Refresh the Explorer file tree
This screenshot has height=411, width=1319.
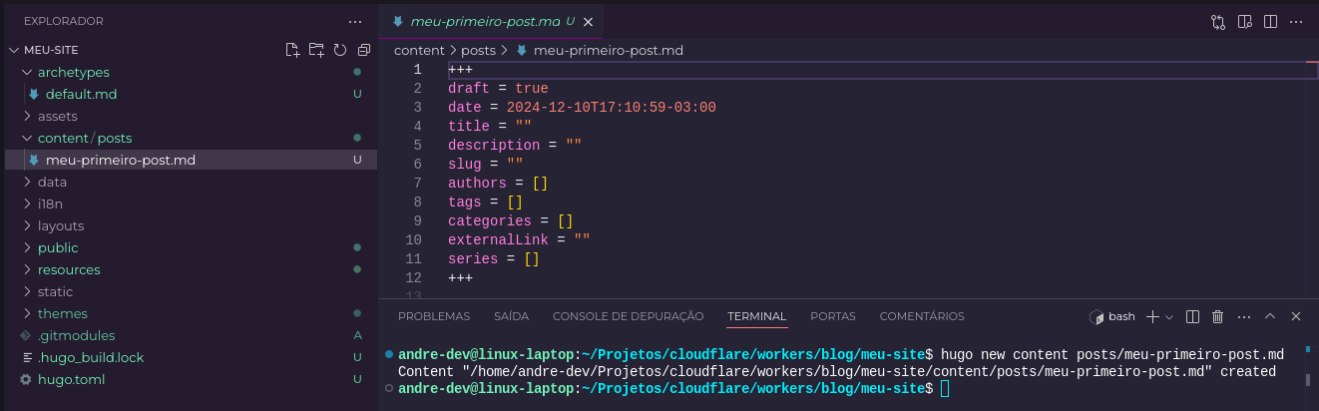click(340, 50)
